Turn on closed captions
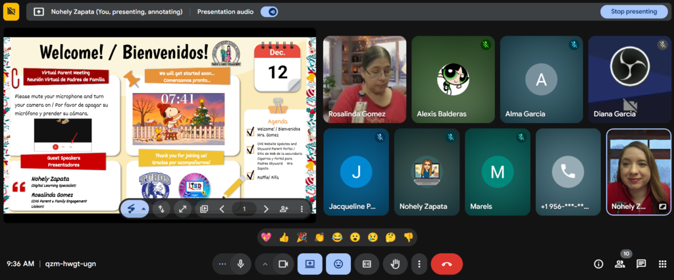Viewport: 674px width, 280px height. [x=367, y=264]
